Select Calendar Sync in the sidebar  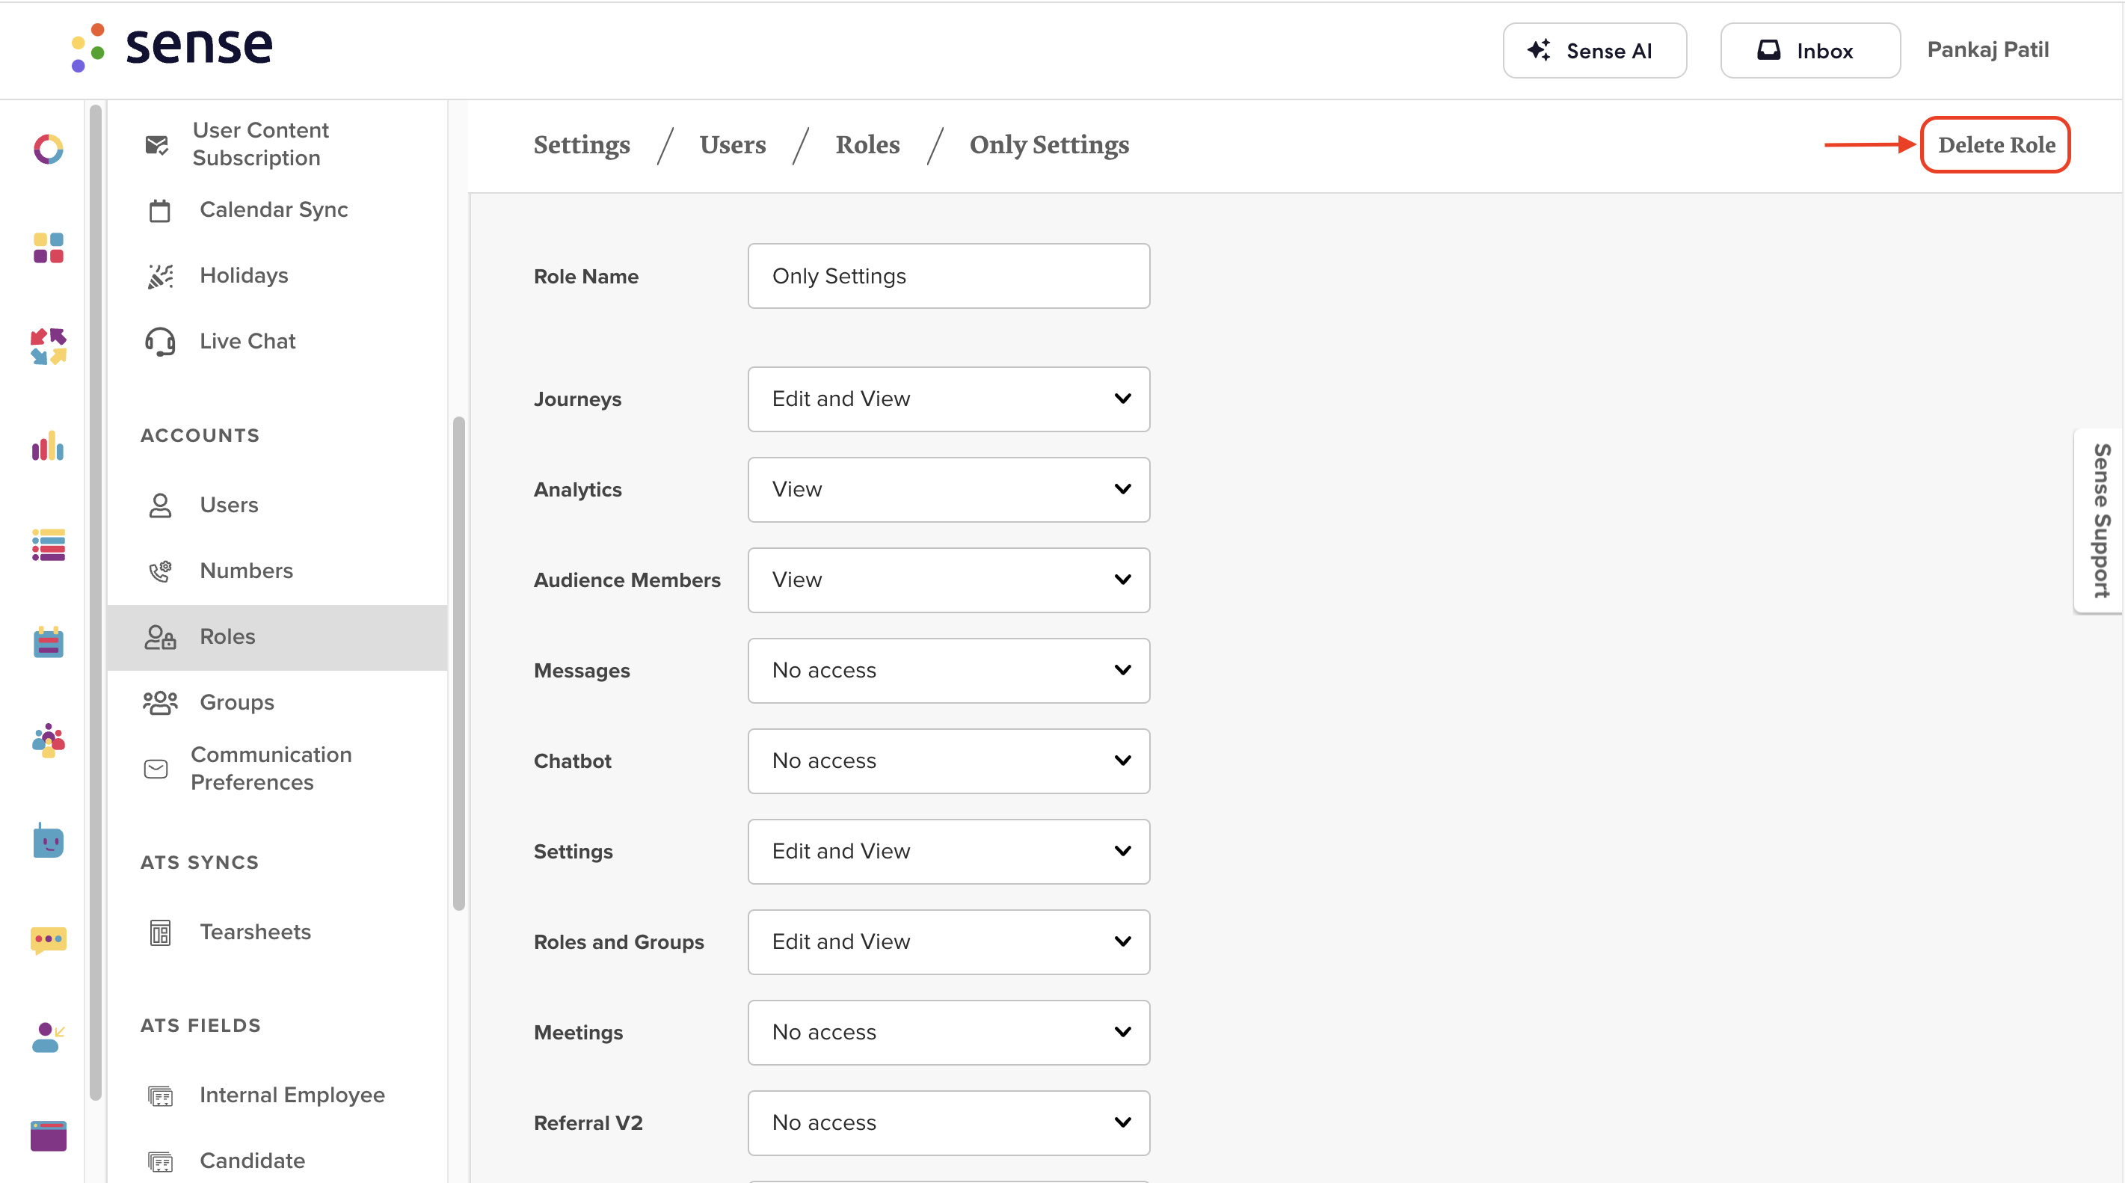coord(274,209)
